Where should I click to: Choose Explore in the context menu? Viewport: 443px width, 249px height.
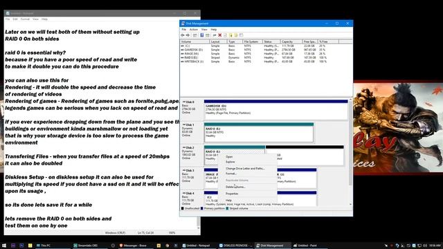(x=230, y=162)
